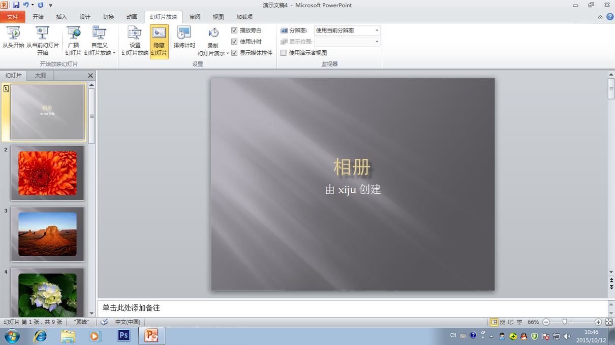The image size is (615, 345).
Task: Start slideshow from current slide (从当前幻灯片开始)
Action: tap(43, 41)
